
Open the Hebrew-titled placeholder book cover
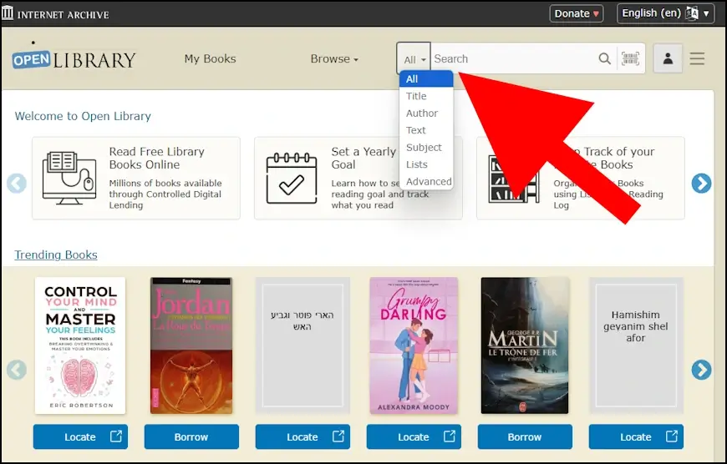(x=302, y=345)
